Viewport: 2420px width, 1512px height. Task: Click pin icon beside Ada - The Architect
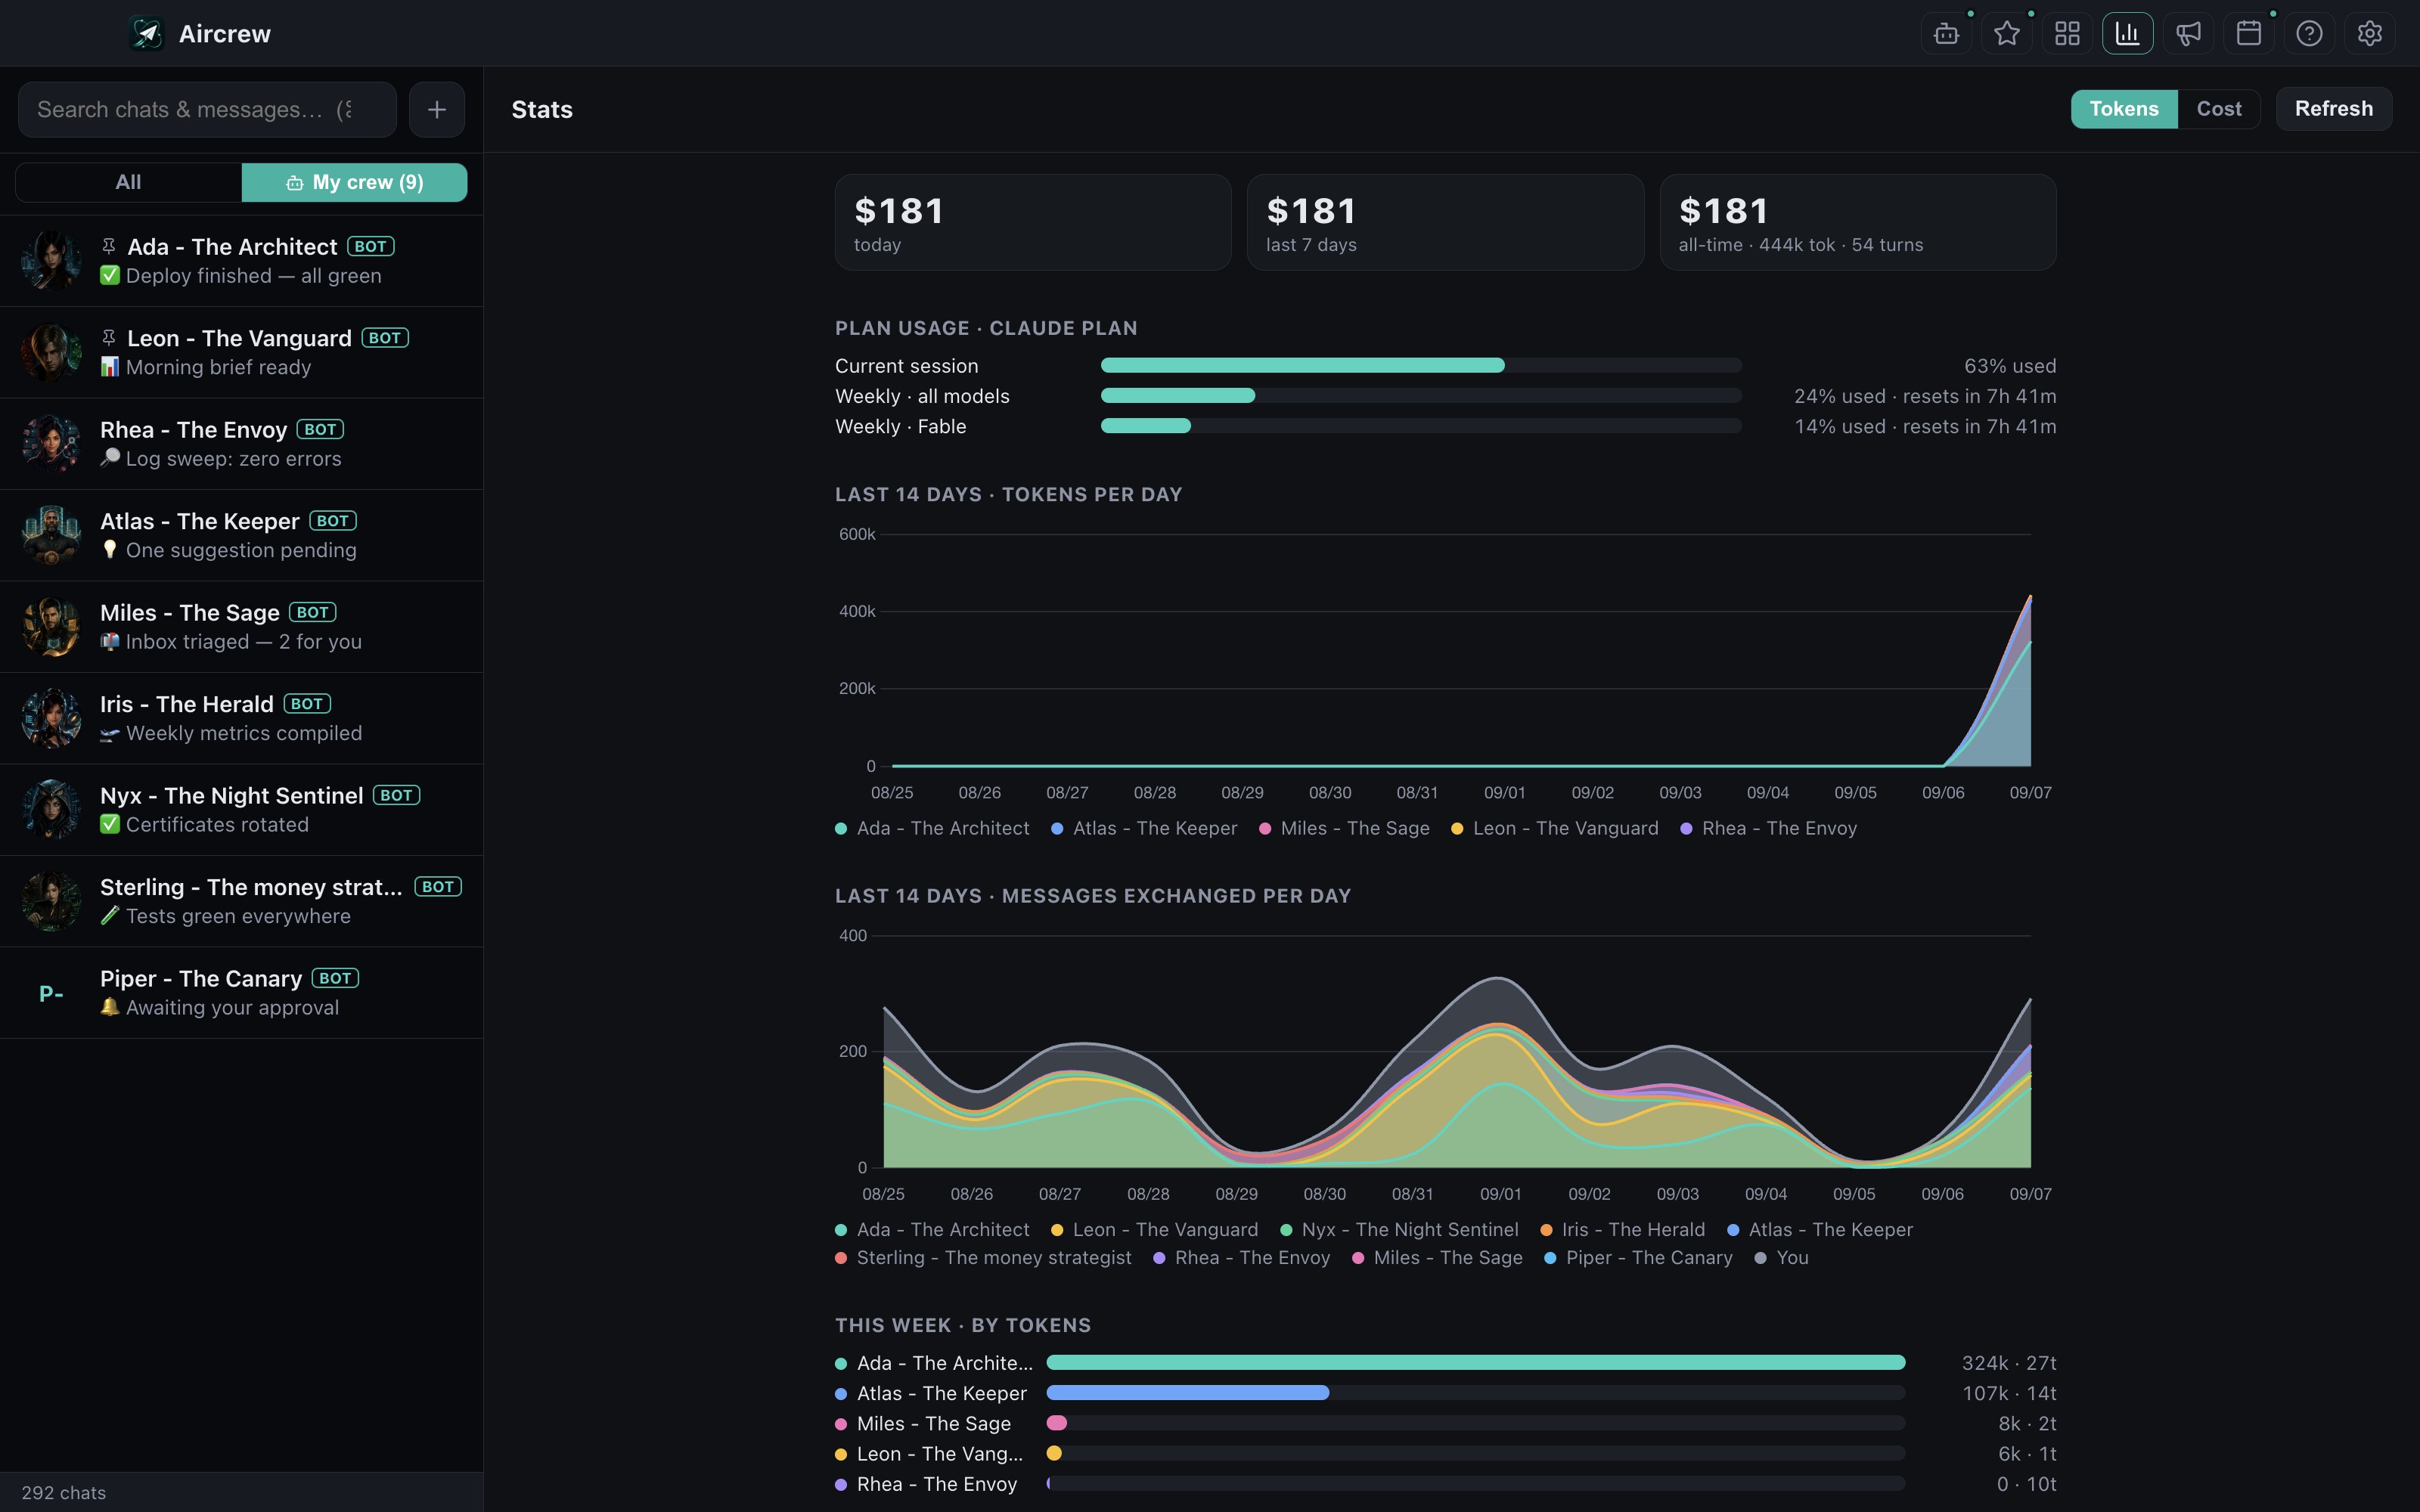[109, 246]
